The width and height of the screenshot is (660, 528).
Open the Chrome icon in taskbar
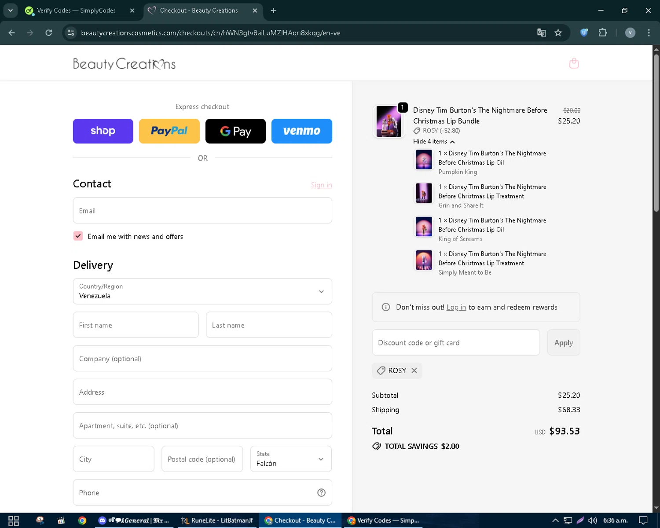click(x=82, y=521)
